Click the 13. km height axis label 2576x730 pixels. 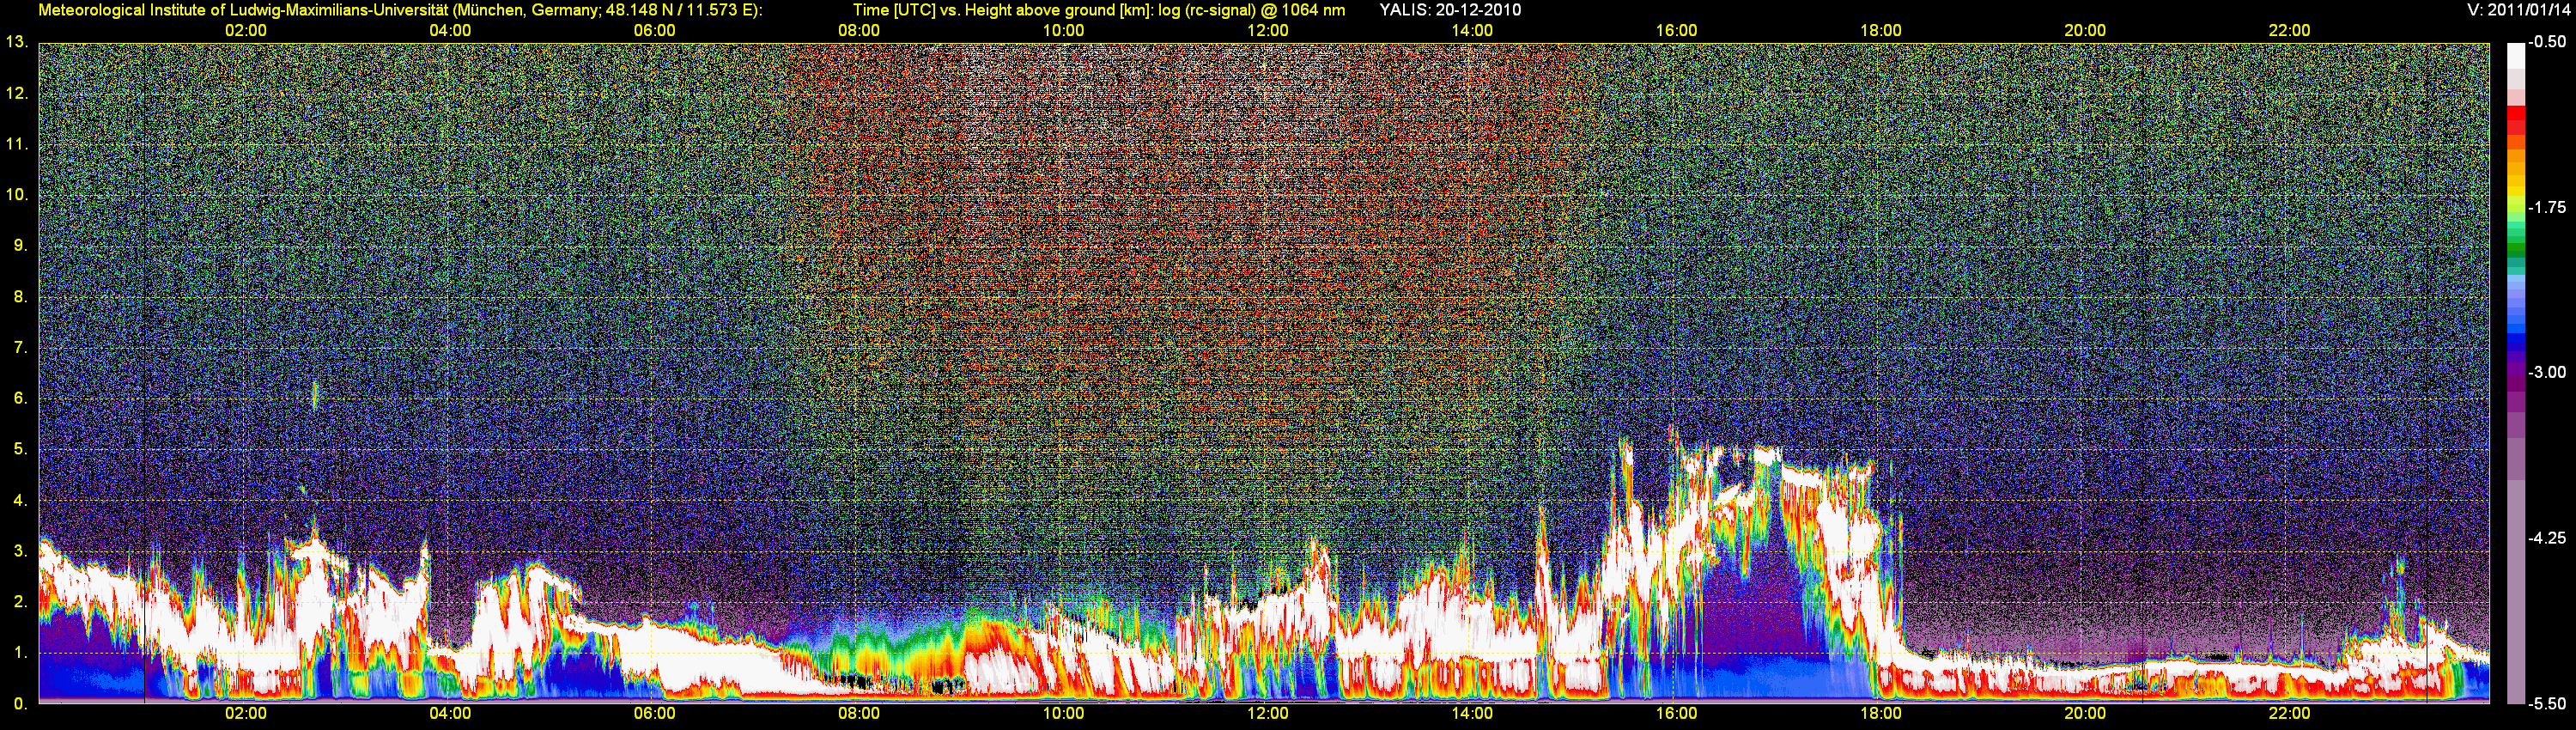pos(17,43)
